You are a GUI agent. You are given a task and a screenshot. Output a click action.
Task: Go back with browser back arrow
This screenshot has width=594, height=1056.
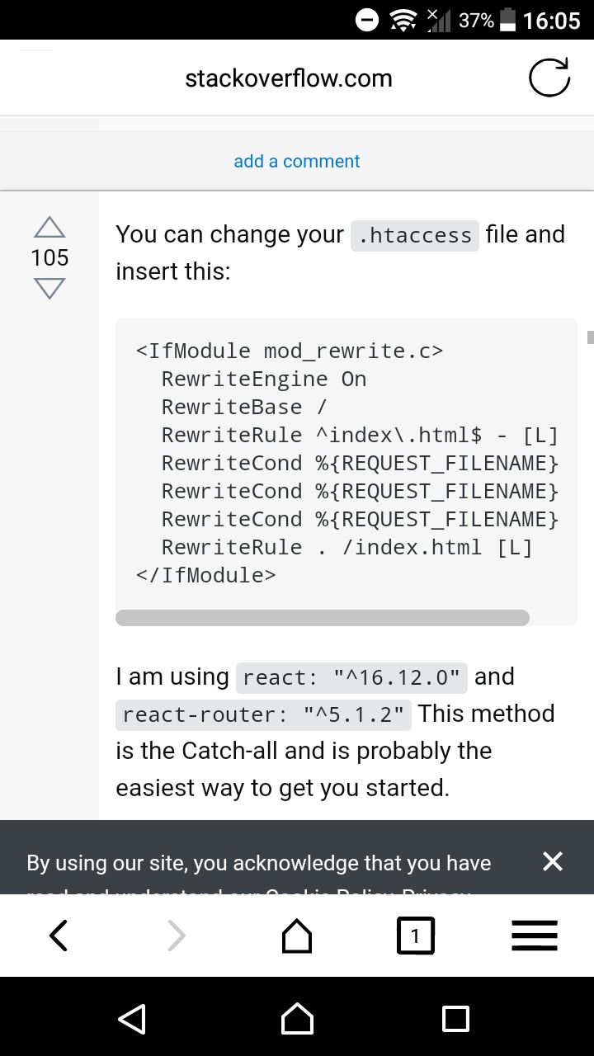pyautogui.click(x=59, y=936)
